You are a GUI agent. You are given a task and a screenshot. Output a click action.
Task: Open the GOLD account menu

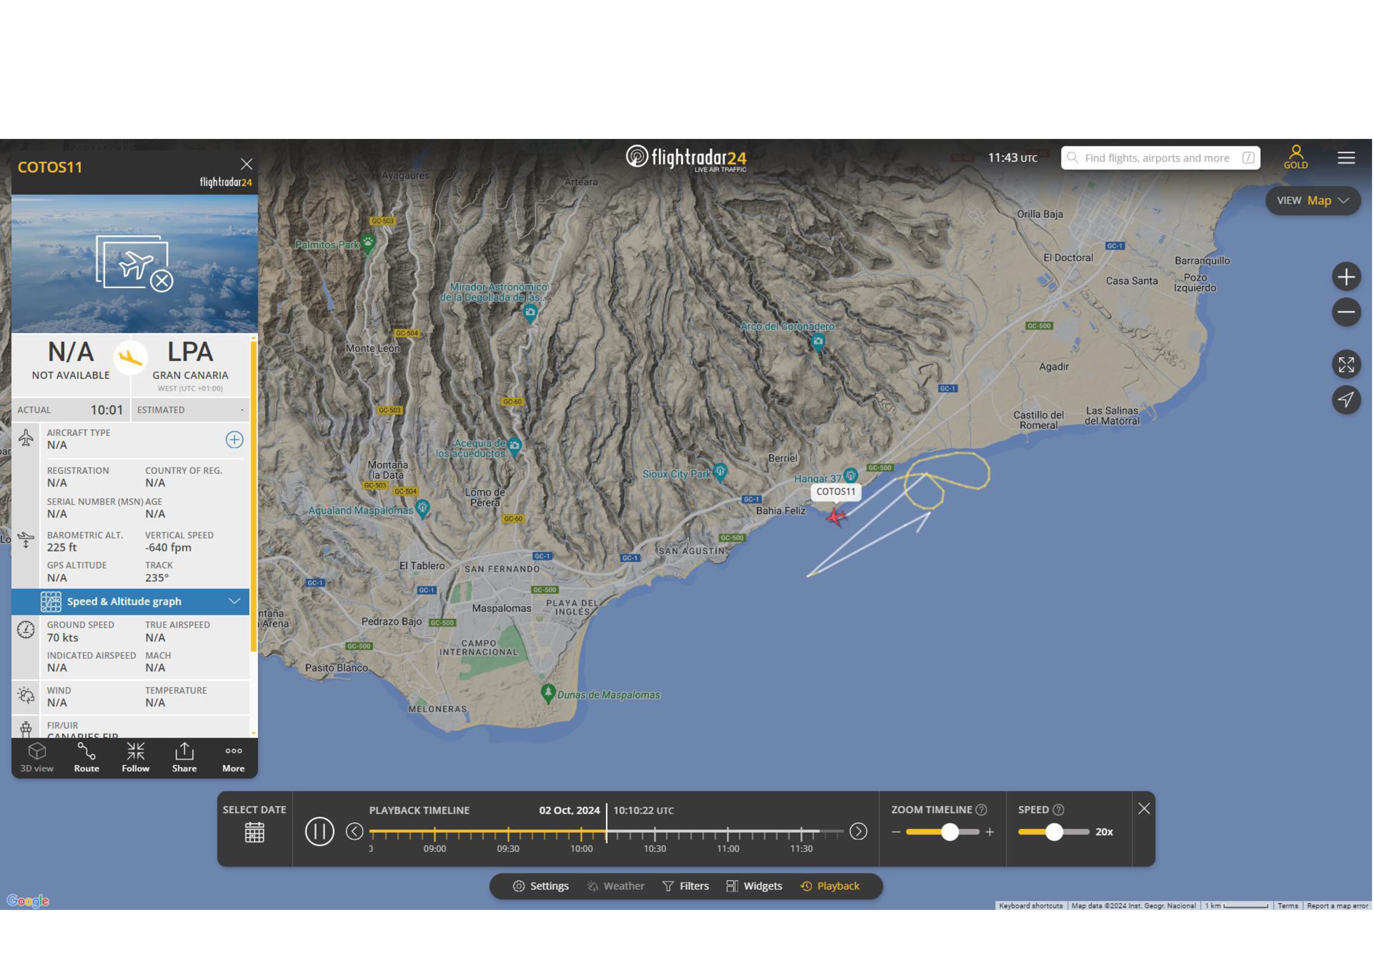1296,157
